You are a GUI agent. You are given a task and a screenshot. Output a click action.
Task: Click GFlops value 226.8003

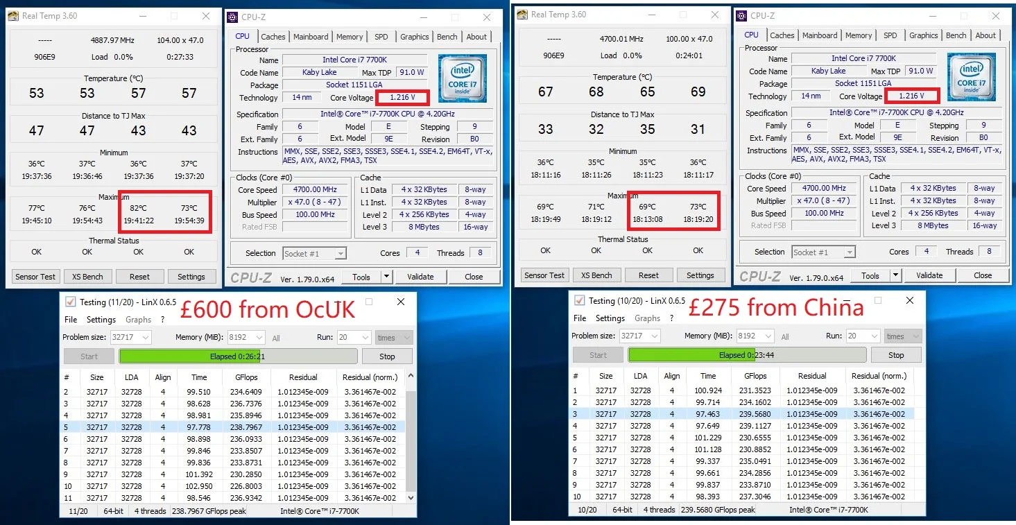point(246,486)
